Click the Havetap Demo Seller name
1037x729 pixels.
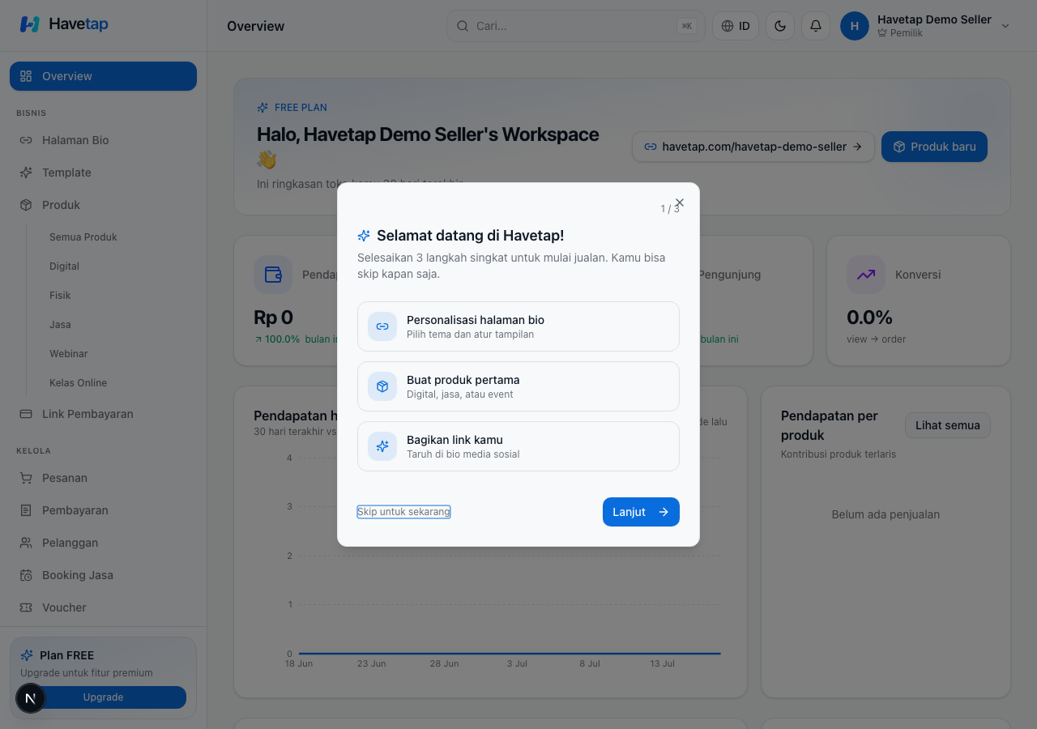click(x=934, y=19)
